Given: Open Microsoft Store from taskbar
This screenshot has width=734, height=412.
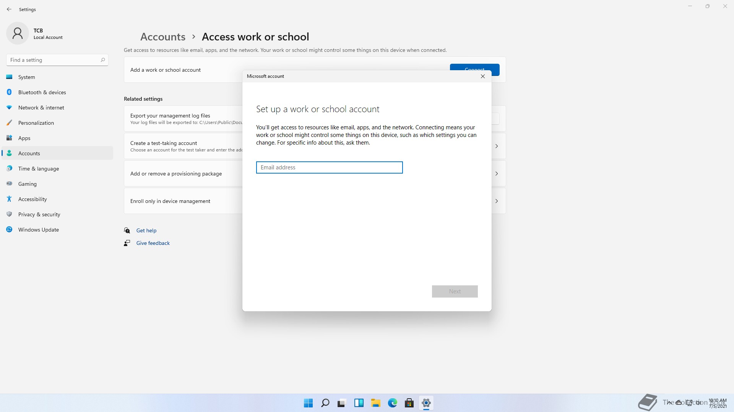Looking at the screenshot, I should pyautogui.click(x=409, y=403).
